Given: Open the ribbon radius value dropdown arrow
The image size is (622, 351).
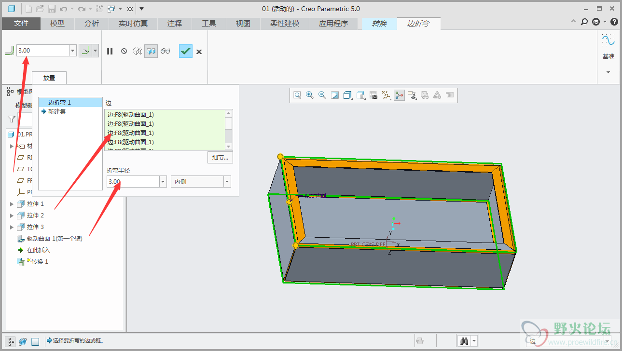Looking at the screenshot, I should click(x=73, y=50).
